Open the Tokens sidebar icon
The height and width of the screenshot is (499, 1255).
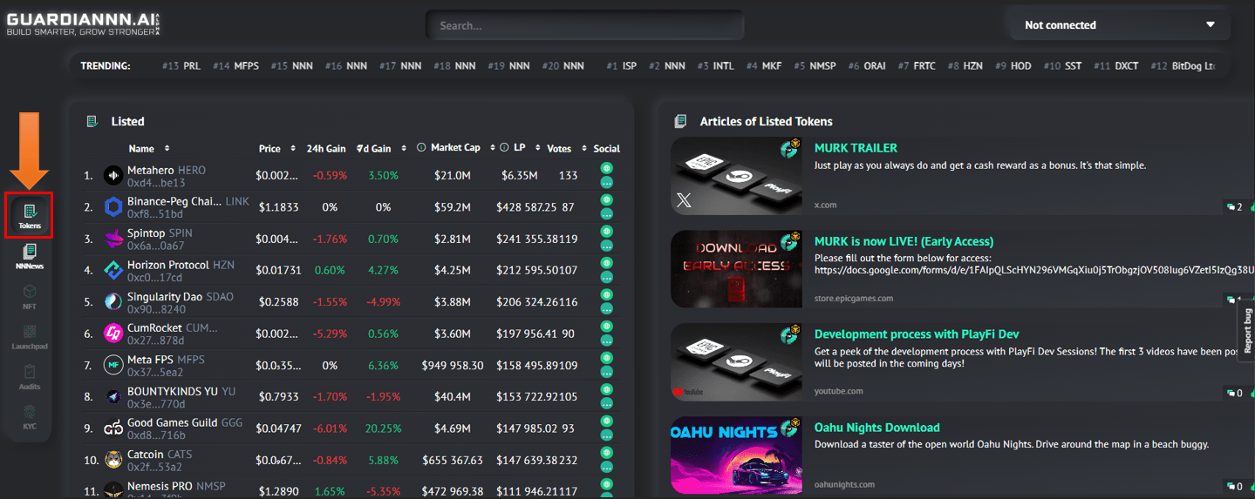coord(30,212)
